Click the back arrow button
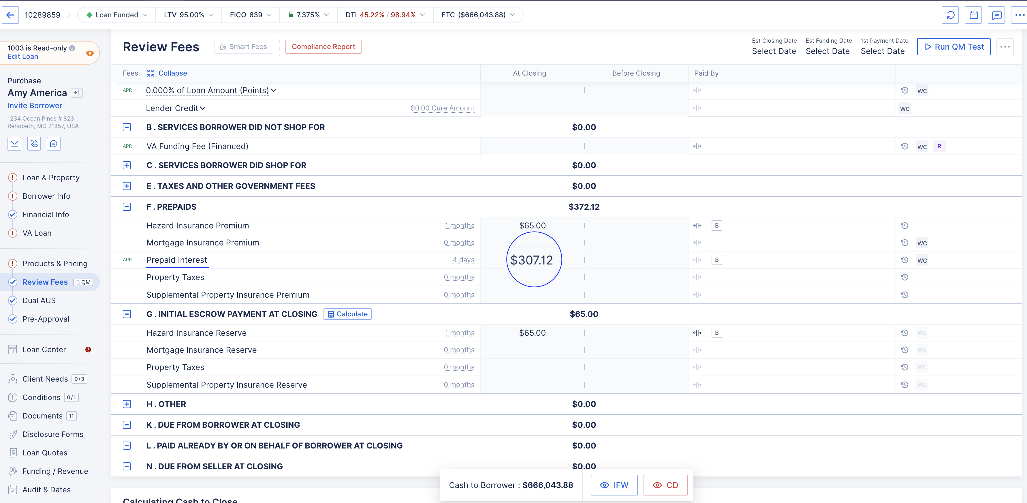 click(10, 15)
